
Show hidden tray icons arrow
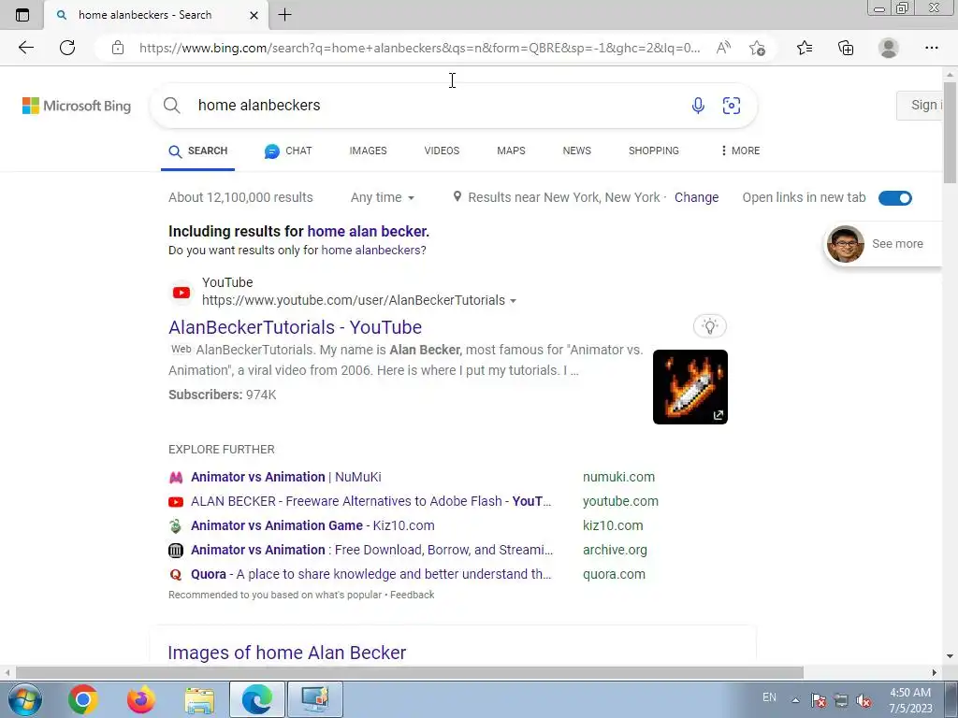(795, 700)
